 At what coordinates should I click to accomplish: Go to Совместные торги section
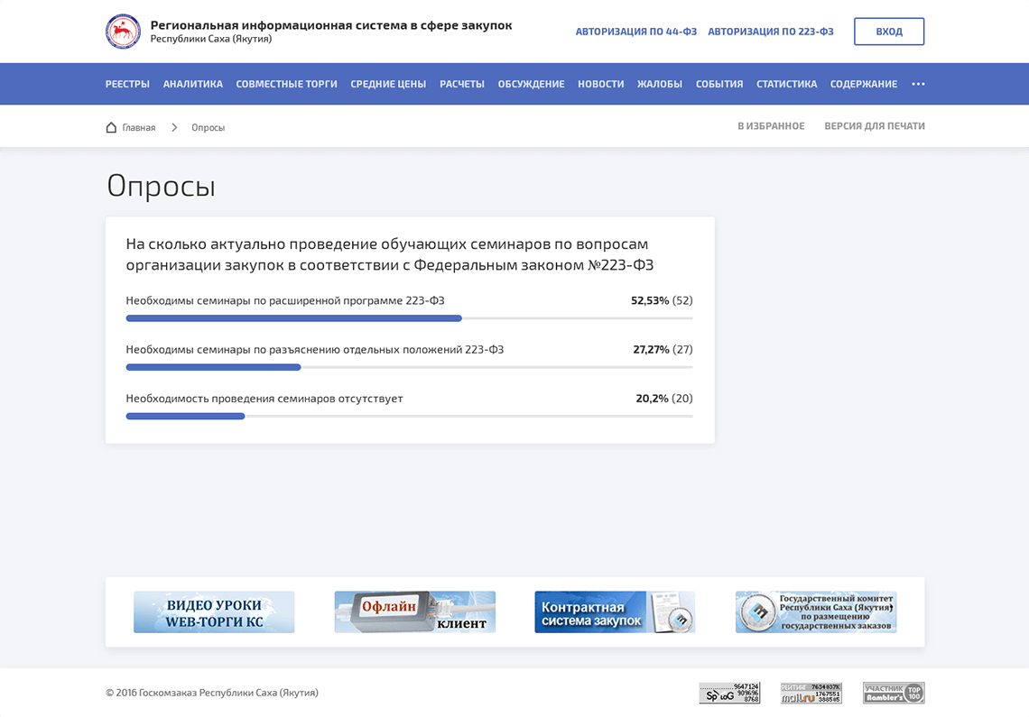point(286,84)
